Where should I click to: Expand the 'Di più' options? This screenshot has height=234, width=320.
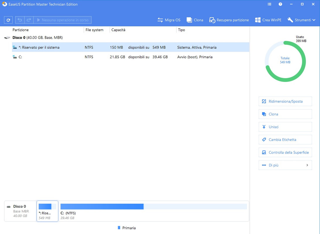(285, 165)
